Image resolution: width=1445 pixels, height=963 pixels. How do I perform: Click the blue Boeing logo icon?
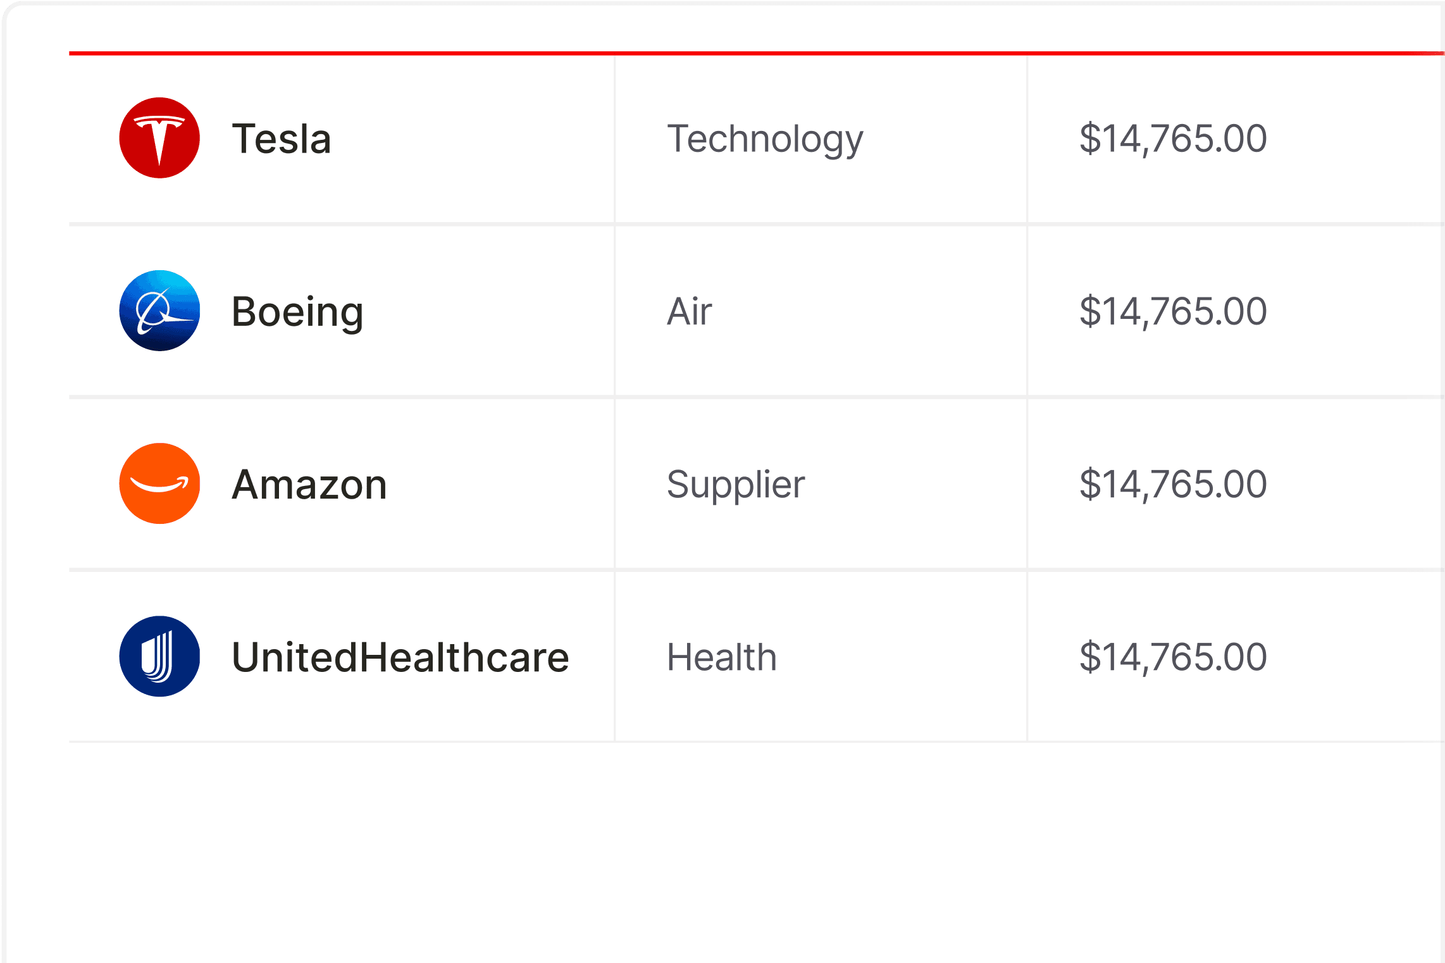[159, 311]
